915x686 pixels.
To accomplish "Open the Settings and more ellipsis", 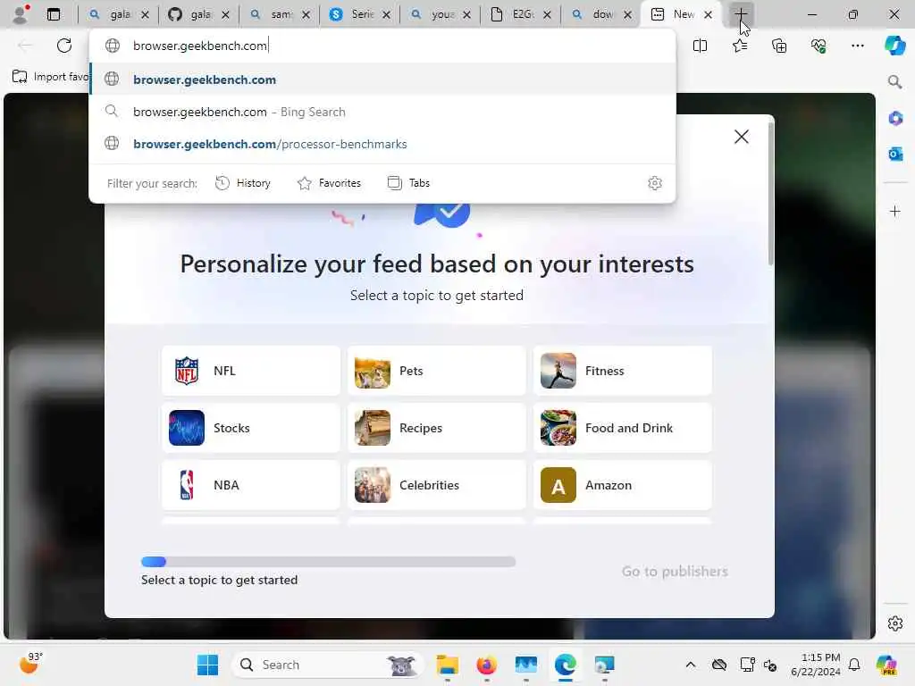I will point(857,46).
